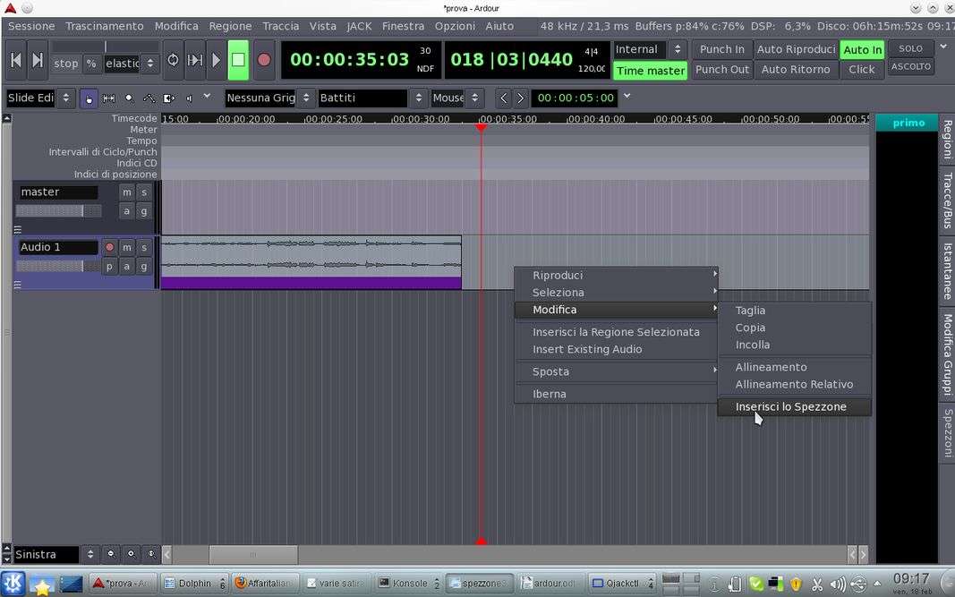Screen dimensions: 955x597
Task: Mute the Audio 1 track
Action: [127, 247]
